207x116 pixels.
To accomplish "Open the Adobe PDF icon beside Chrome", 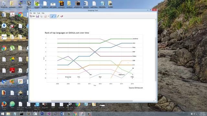I will coord(12,15).
